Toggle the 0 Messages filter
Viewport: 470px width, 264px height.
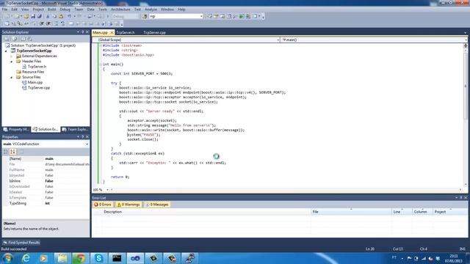click(x=156, y=205)
